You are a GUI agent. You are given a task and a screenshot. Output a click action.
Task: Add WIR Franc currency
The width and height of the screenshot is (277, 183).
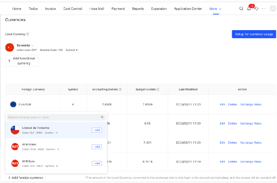pos(97,147)
